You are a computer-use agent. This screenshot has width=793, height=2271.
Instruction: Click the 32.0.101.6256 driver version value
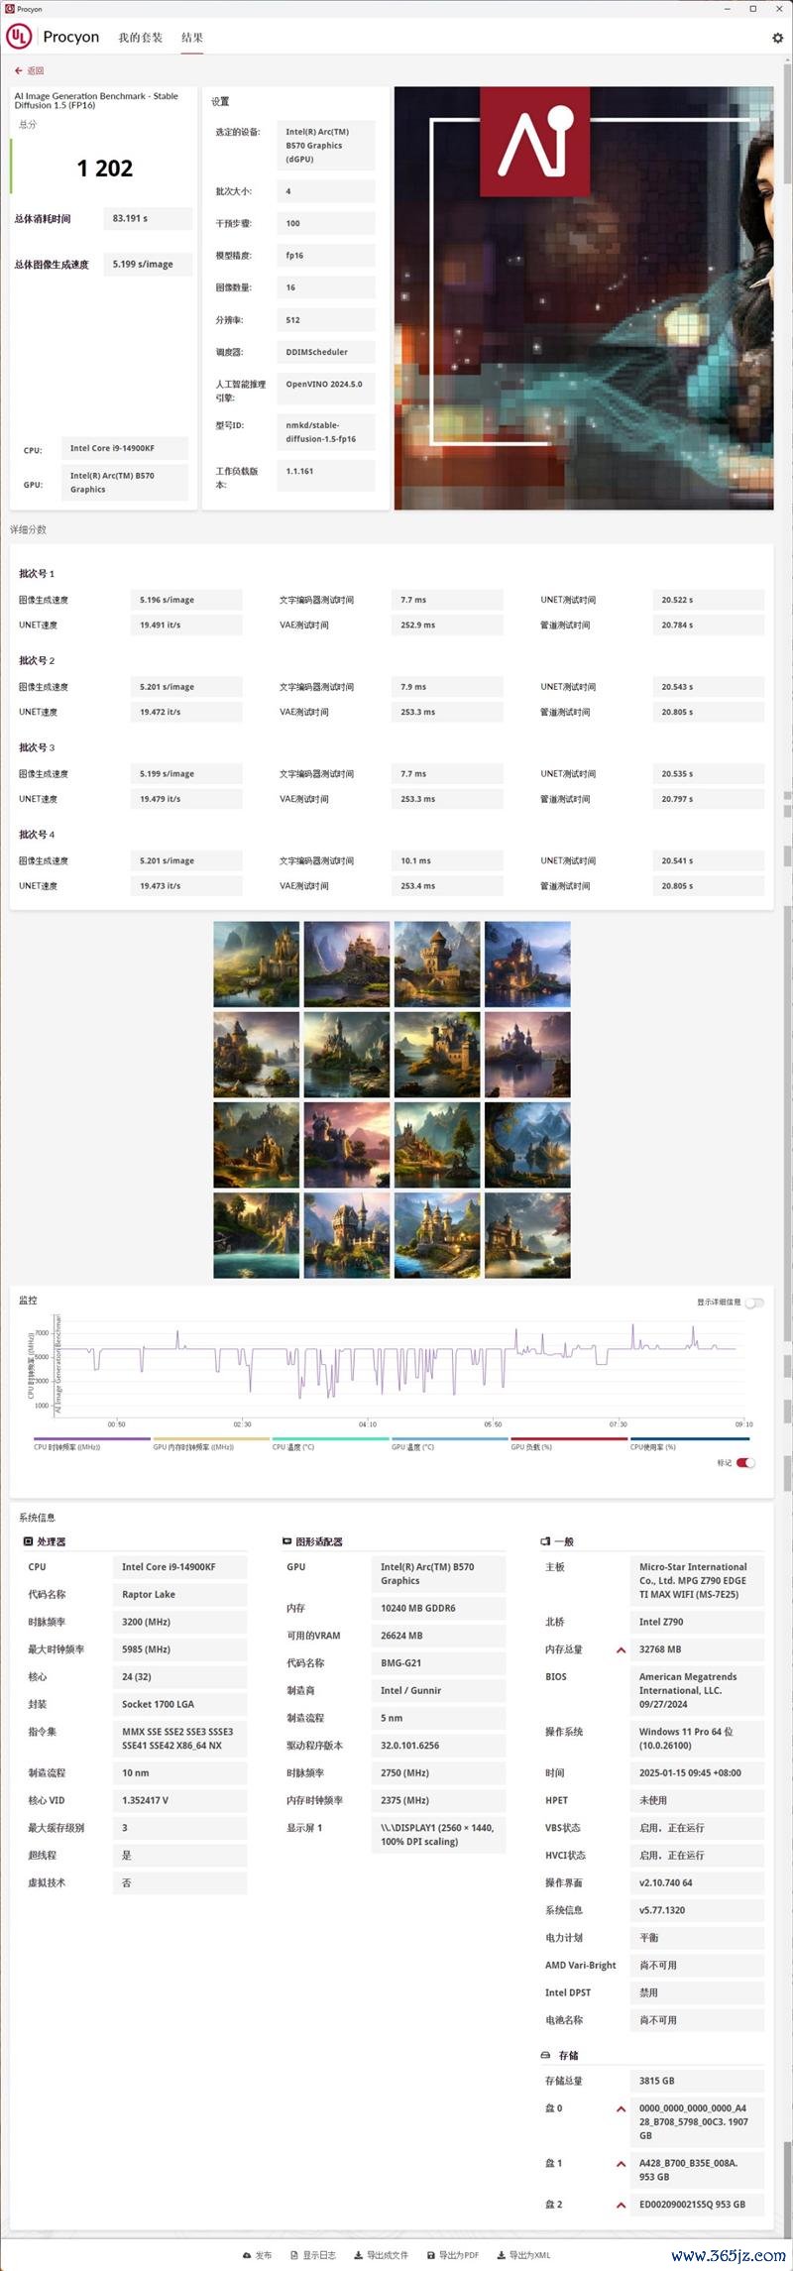tap(438, 1746)
